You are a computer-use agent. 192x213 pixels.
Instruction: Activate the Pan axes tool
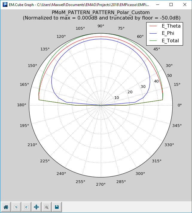click(36, 207)
